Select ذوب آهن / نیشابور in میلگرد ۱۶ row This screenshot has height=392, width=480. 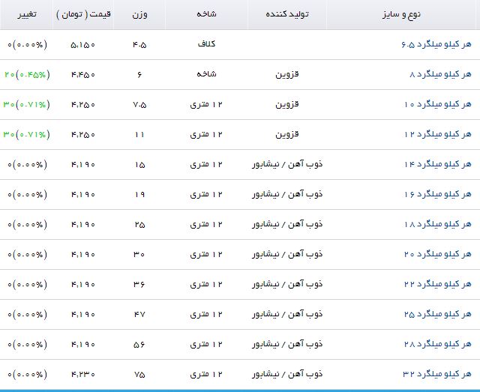[x=287, y=194]
